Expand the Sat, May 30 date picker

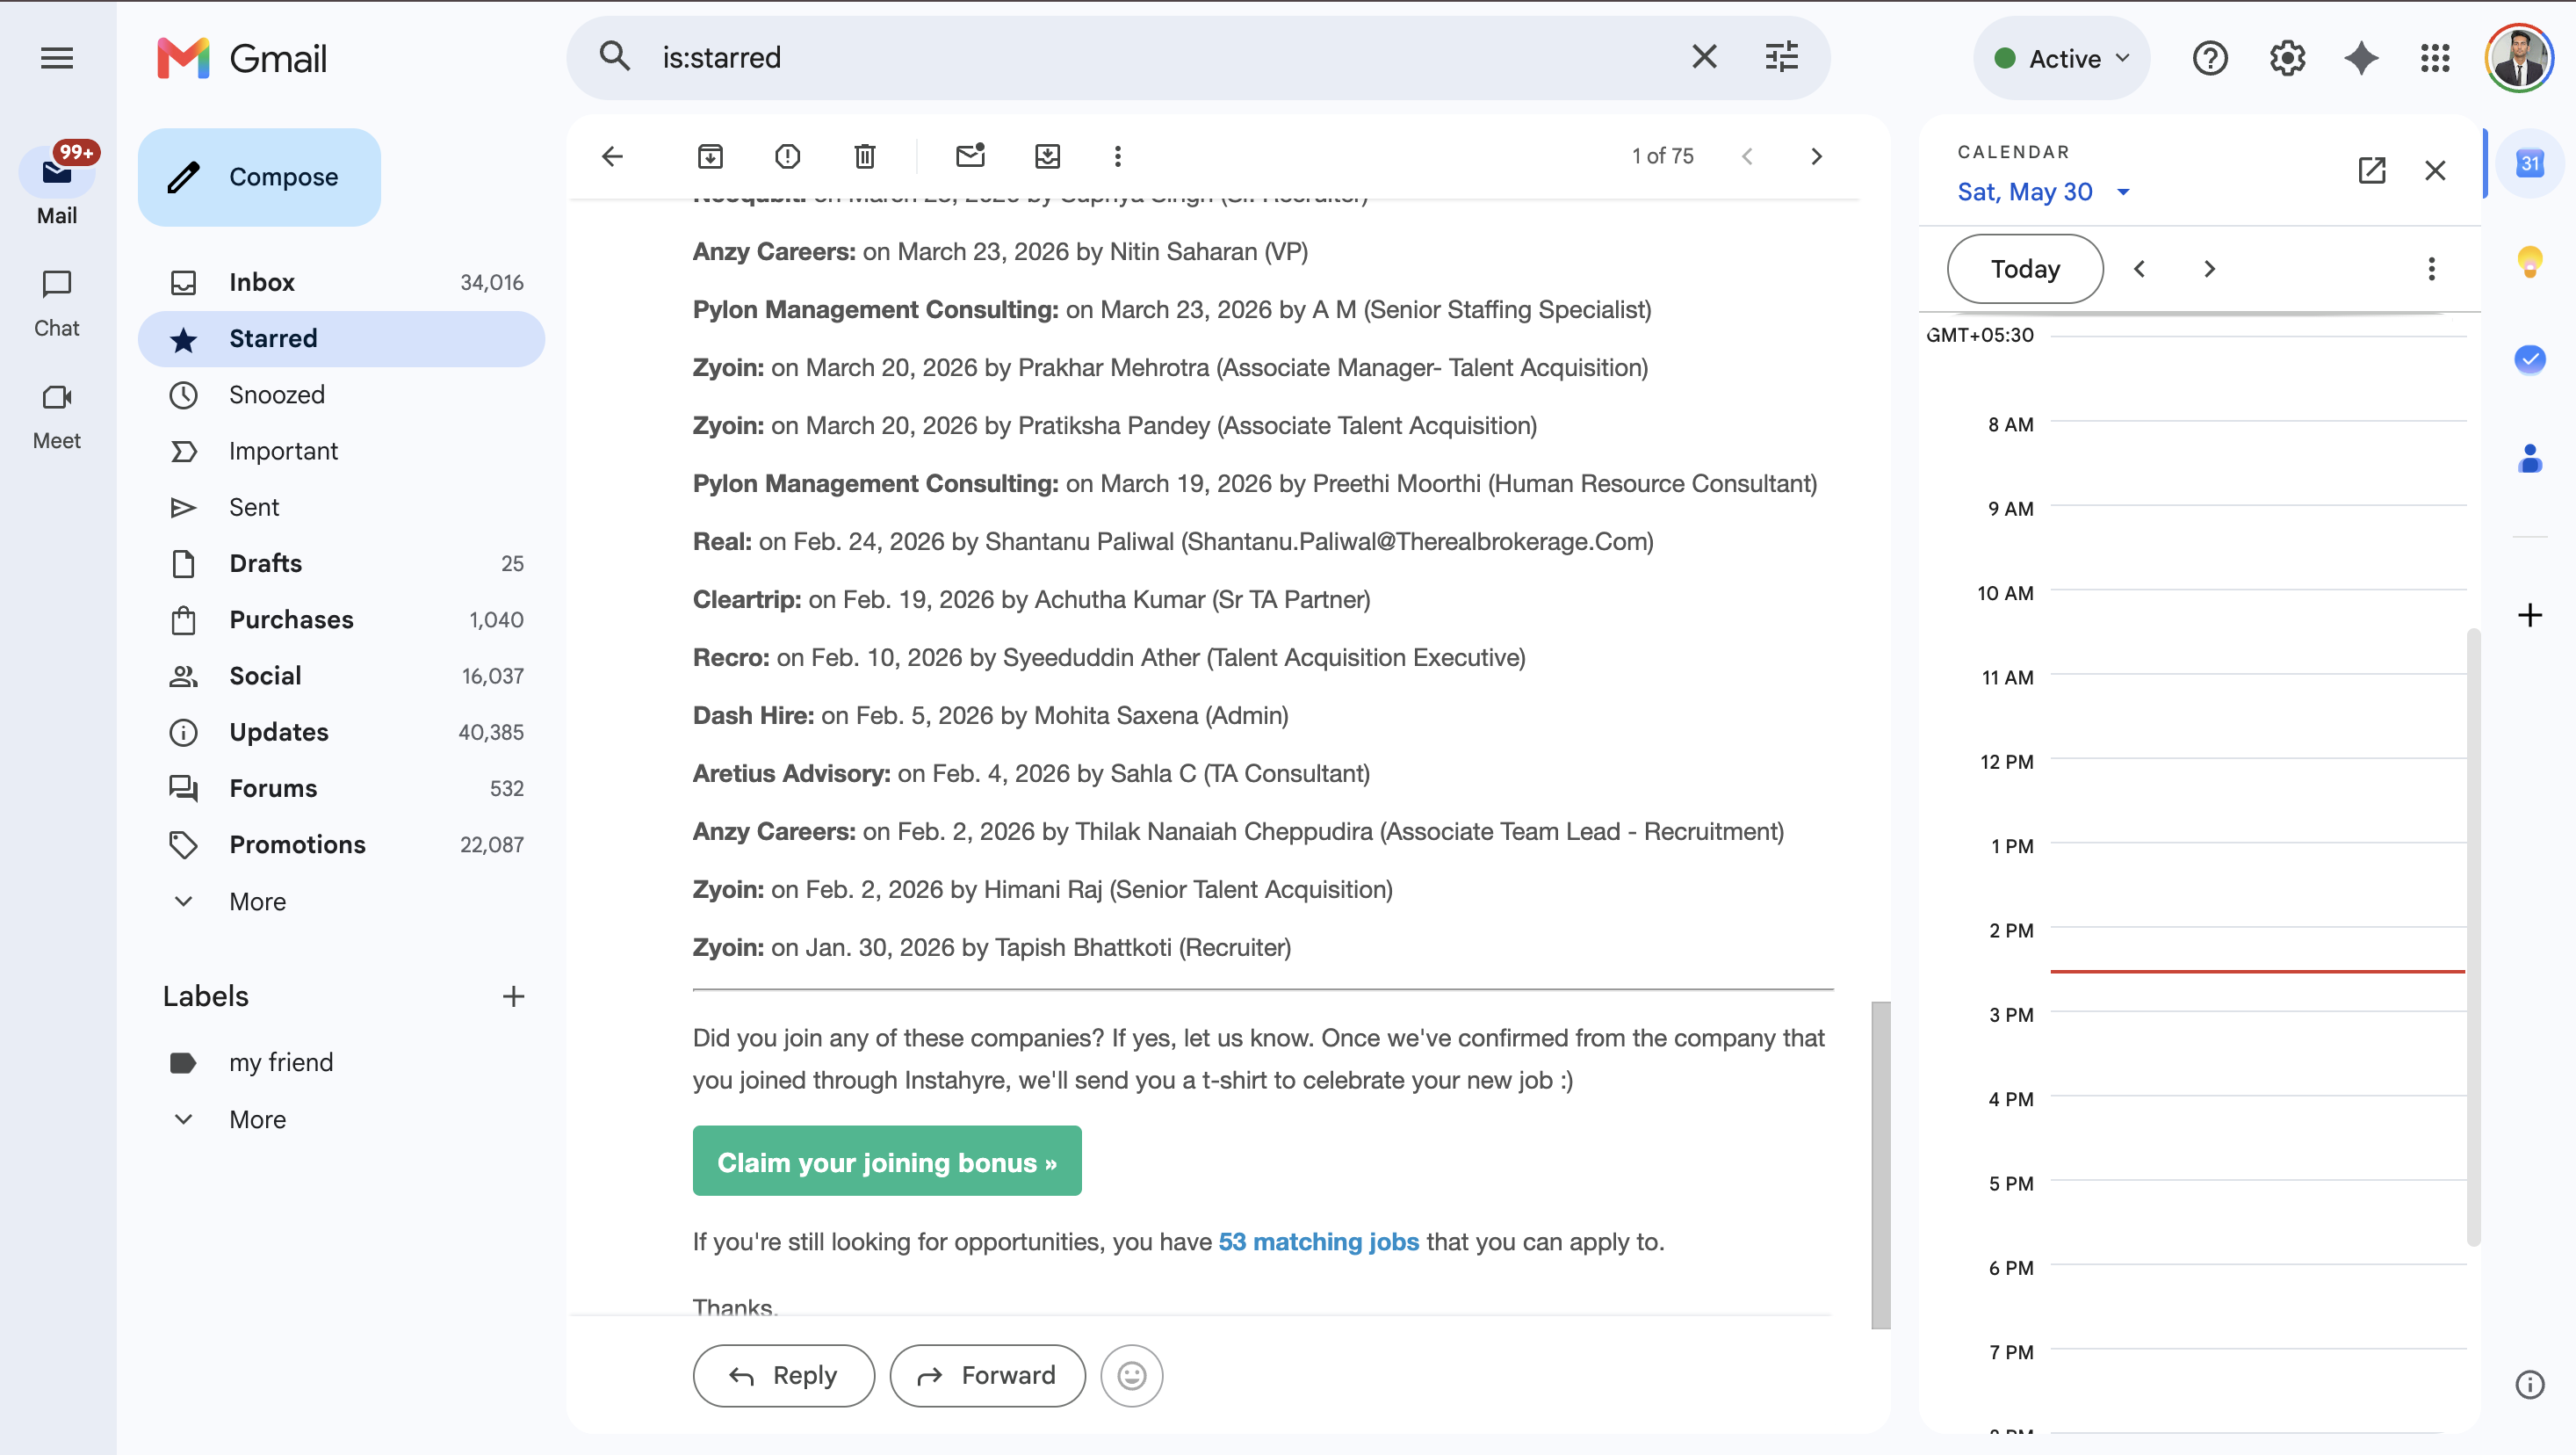click(x=2043, y=192)
